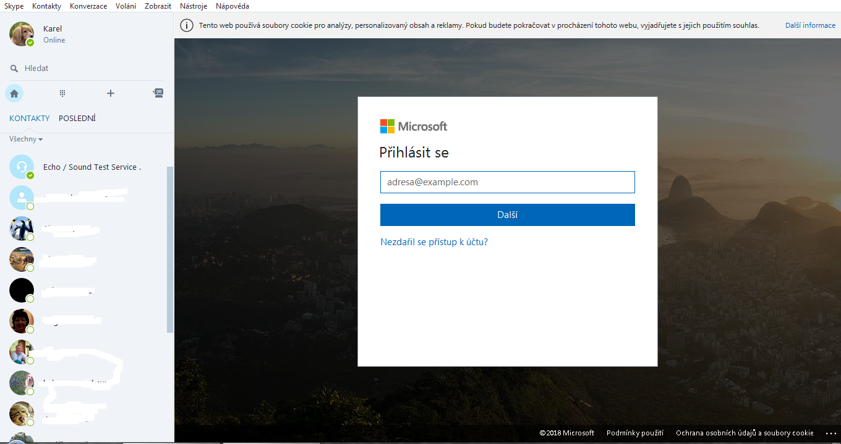Viewport: 841px width, 444px height.
Task: Open the Online status under Karel
Action: pos(54,40)
